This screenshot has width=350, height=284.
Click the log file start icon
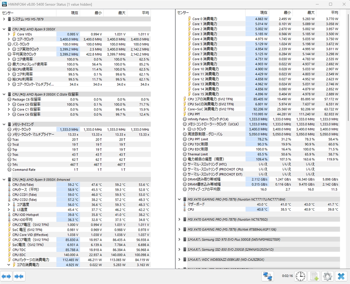pos(314,276)
